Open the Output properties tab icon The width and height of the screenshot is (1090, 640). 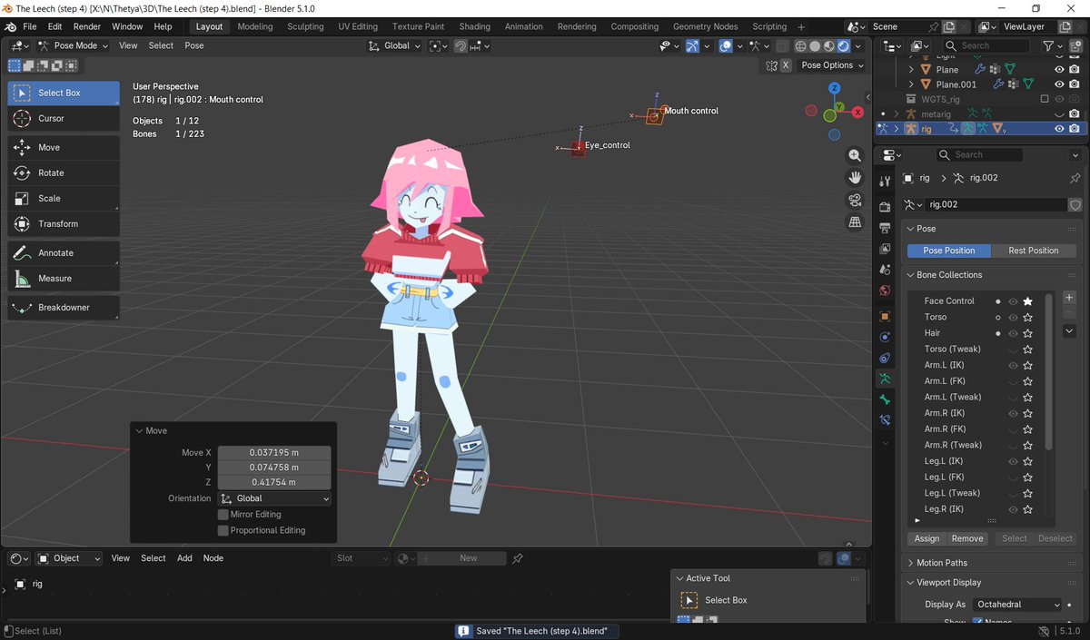tap(886, 227)
